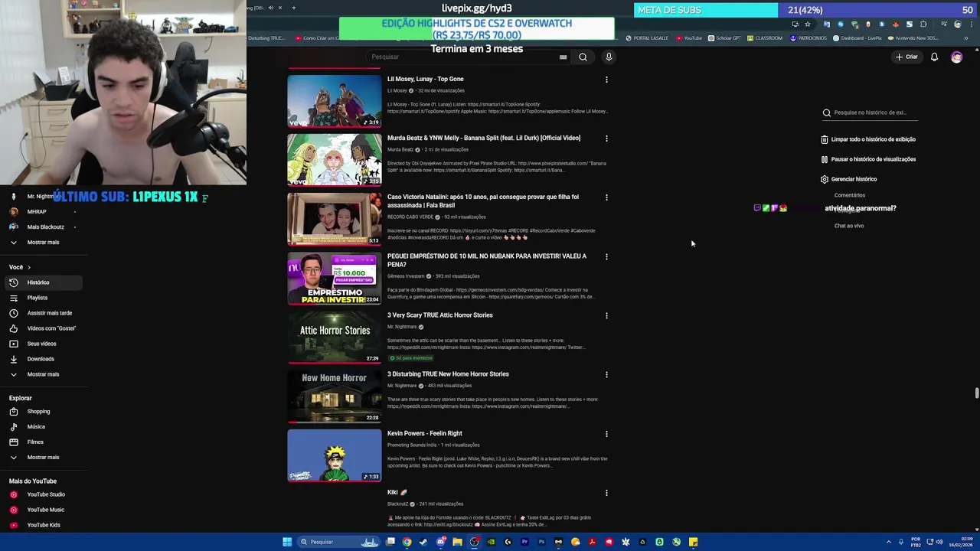Viewport: 980px width, 551px height.
Task: Open '3 Disturbing TRUE New Home Horror Stories' title
Action: (x=448, y=374)
